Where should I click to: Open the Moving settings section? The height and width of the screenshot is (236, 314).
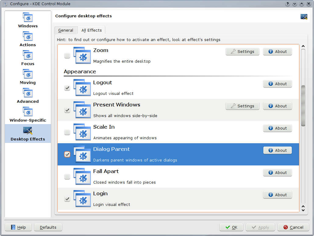point(28,77)
